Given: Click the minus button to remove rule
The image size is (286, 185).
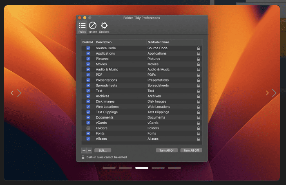Looking at the screenshot, I should (89, 150).
